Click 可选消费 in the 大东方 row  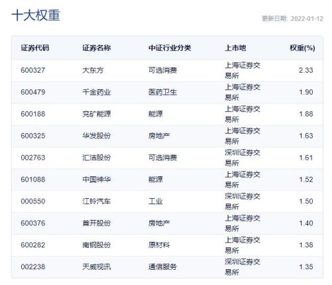coord(163,70)
